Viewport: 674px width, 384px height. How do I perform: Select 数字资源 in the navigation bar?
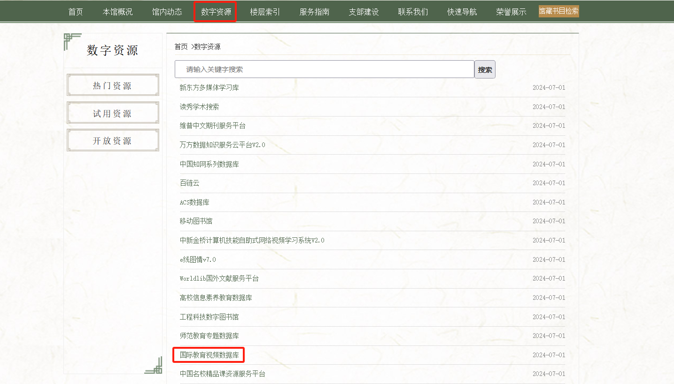coord(216,12)
